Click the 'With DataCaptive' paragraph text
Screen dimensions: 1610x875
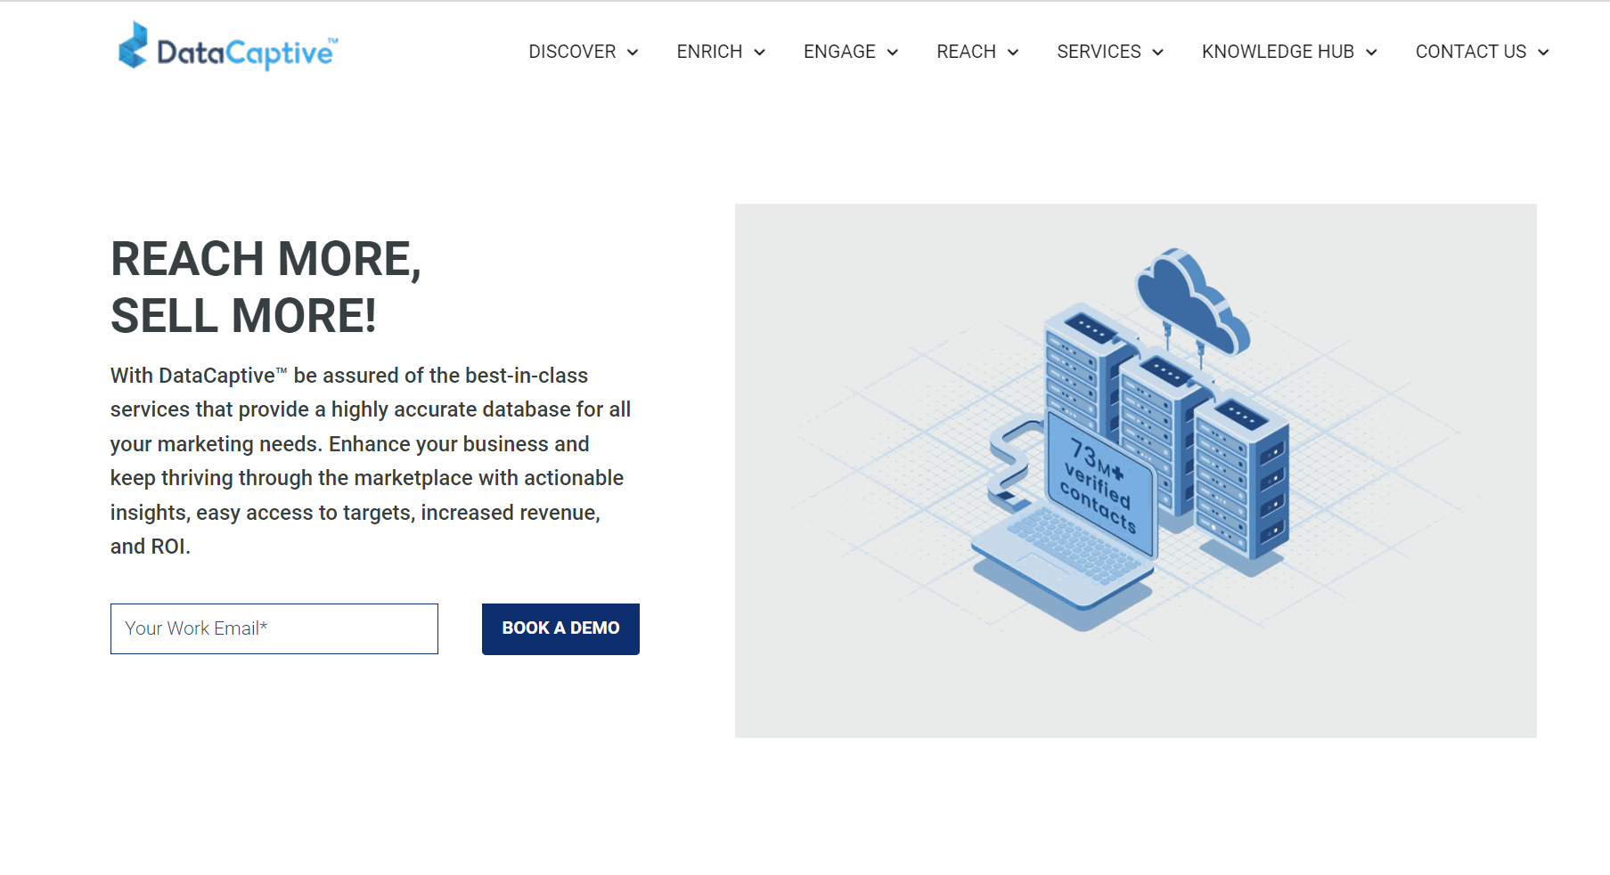[371, 461]
